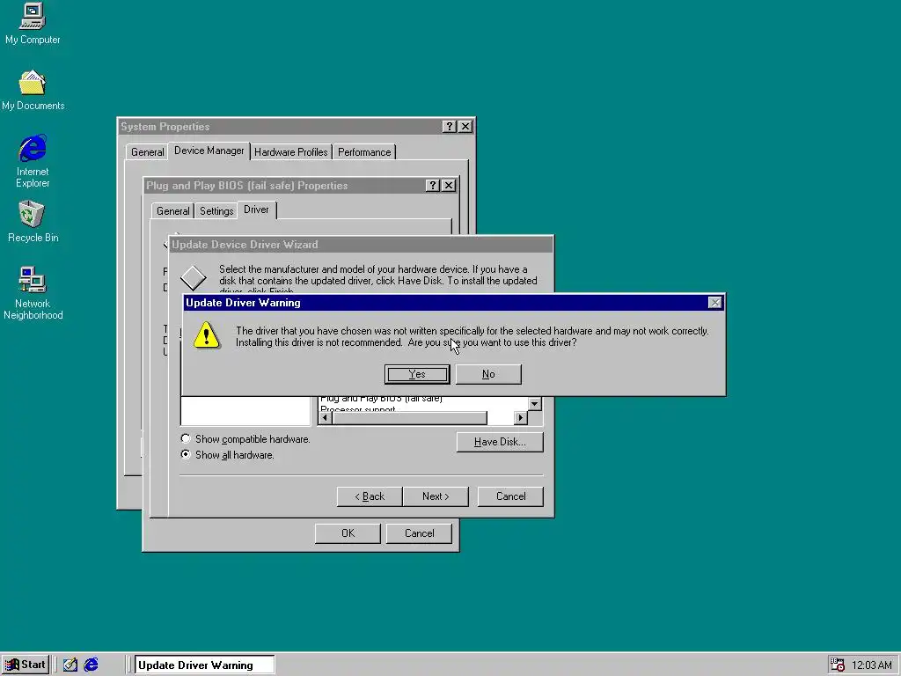Go Back in the driver wizard

(x=370, y=496)
